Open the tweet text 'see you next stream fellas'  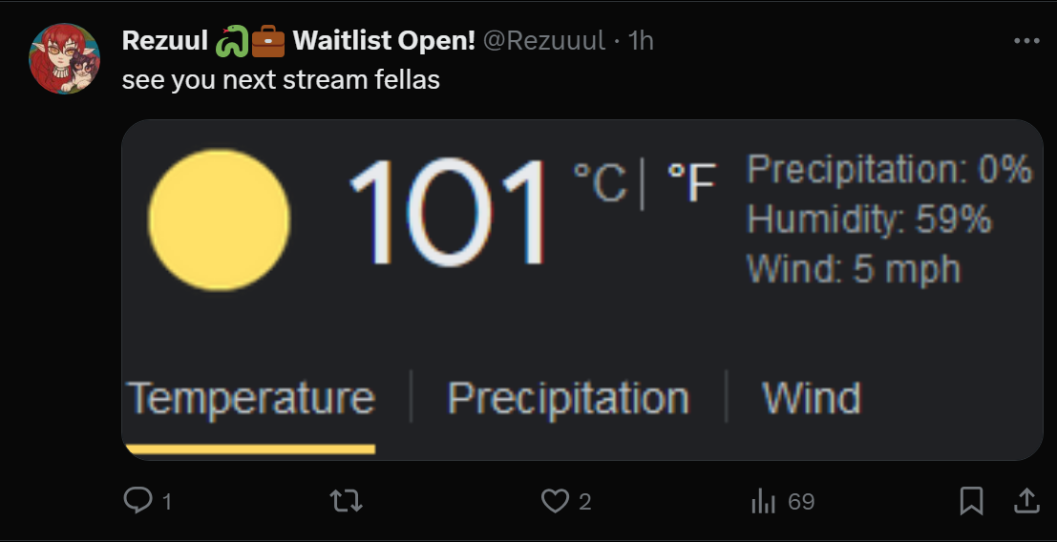coord(281,80)
